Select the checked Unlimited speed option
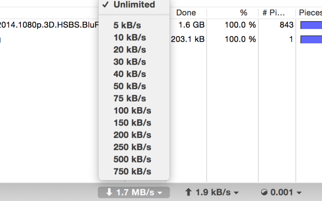This screenshot has height=201, width=322. [x=134, y=5]
